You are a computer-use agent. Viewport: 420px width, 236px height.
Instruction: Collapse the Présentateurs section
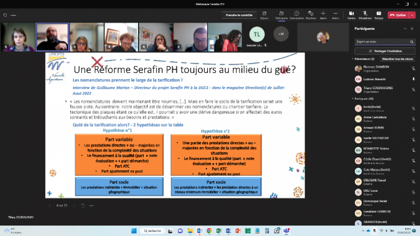click(x=352, y=59)
